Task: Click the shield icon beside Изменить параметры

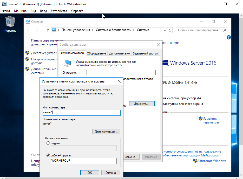Action: pyautogui.click(x=200, y=118)
